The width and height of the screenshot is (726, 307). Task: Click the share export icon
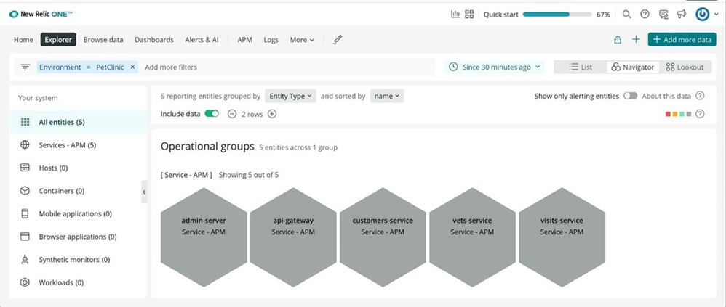tap(618, 40)
